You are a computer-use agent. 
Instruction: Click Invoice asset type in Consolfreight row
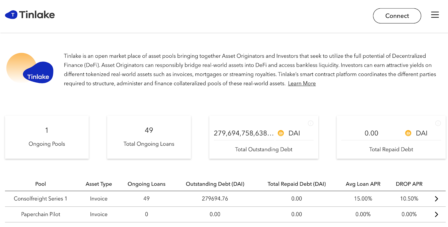(99, 199)
